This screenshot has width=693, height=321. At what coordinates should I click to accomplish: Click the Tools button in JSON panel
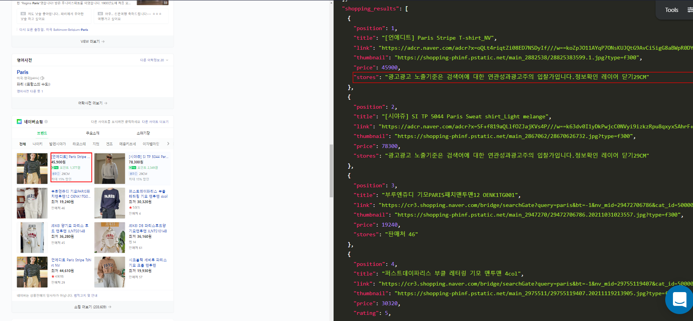pyautogui.click(x=671, y=10)
